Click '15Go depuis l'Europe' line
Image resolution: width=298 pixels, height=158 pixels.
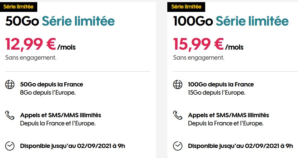216,93
